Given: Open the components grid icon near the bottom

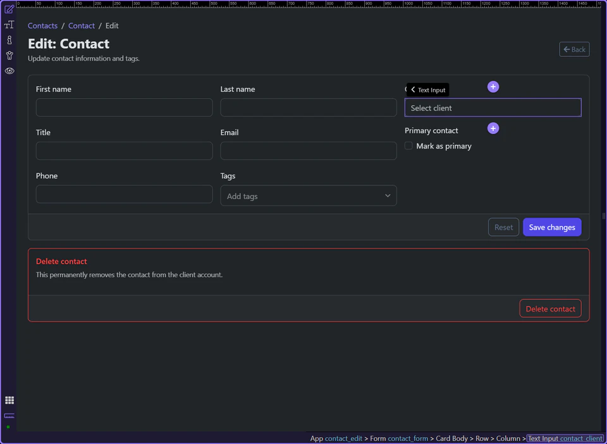Looking at the screenshot, I should coord(9,400).
